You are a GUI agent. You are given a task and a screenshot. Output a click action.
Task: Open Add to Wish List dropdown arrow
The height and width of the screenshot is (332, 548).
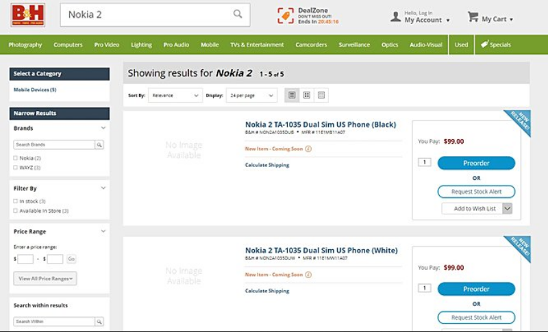[x=508, y=208]
